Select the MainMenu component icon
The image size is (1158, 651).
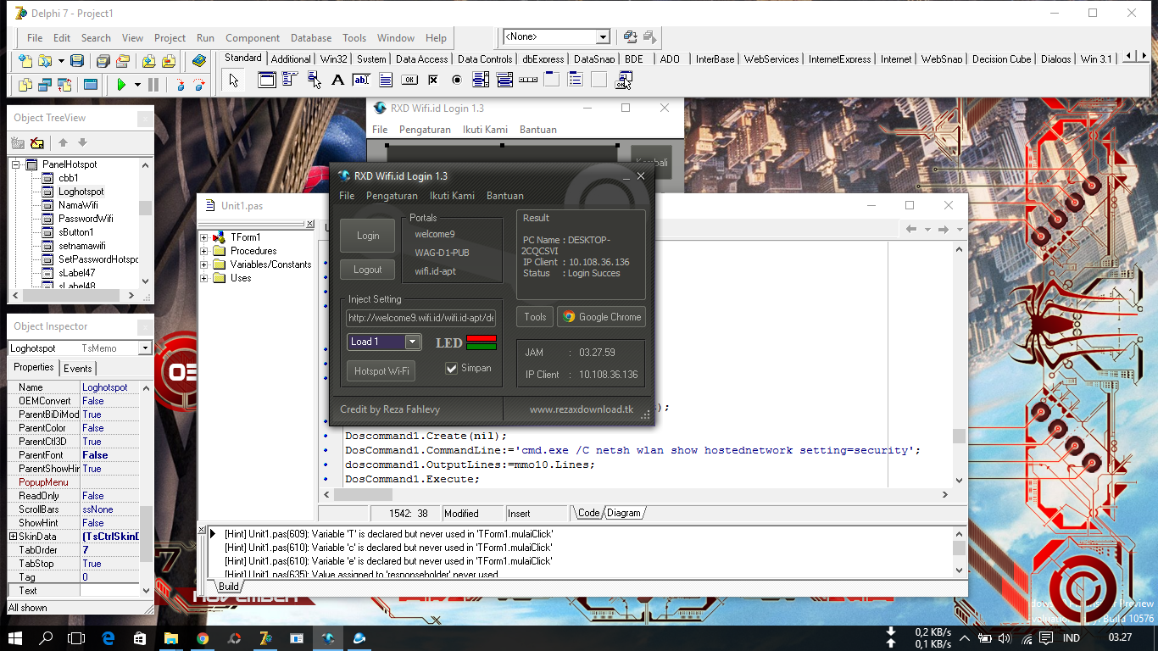click(290, 81)
